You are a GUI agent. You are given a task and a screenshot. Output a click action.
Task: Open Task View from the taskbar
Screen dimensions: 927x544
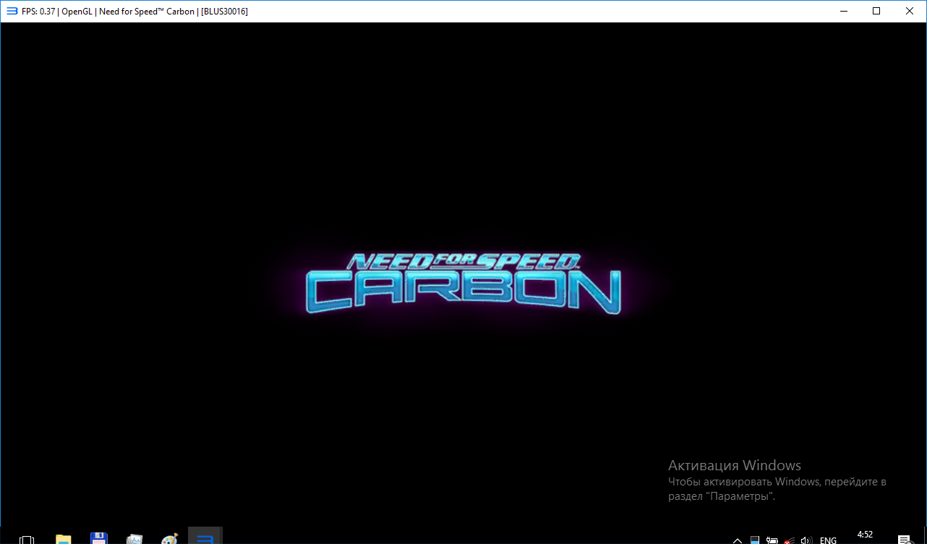27,539
